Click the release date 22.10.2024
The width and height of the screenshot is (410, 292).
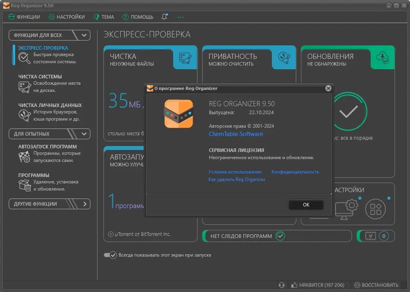click(261, 113)
